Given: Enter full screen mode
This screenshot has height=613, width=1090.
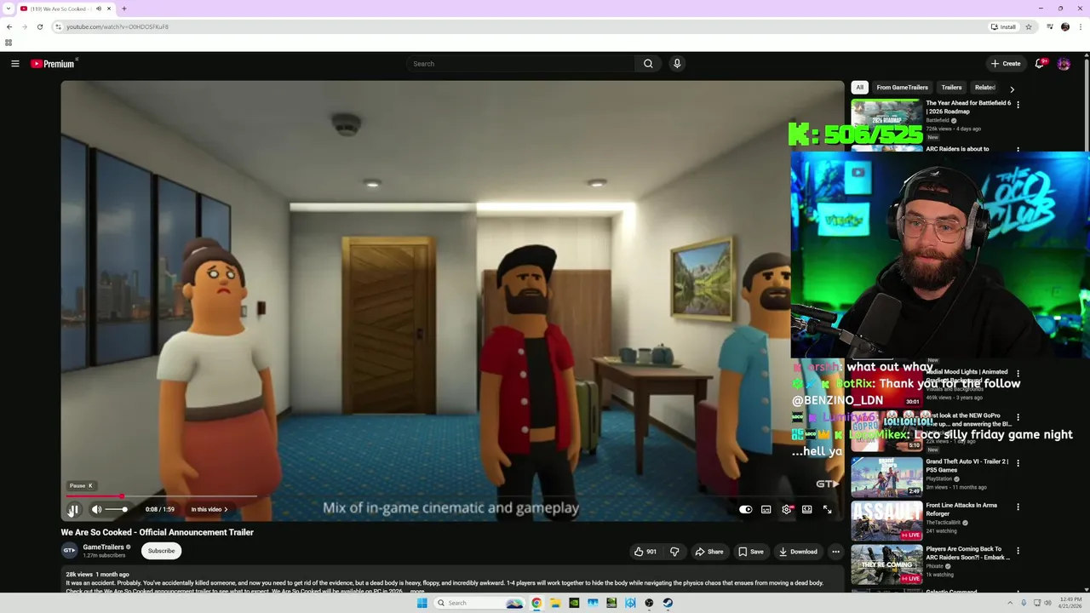Looking at the screenshot, I should point(827,509).
